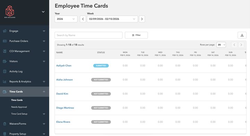Screen dimensions: 250x136
Task: Click Aisha Johnson's Not Submitted badge
Action: [x=101, y=80]
